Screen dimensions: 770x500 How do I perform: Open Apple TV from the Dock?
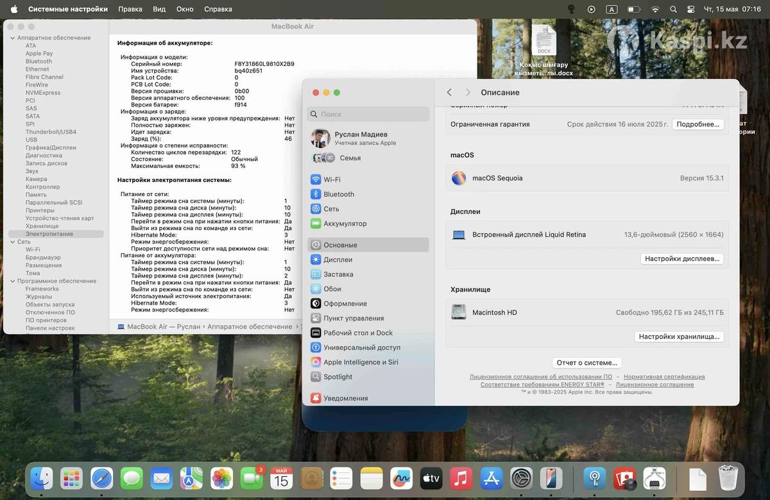click(x=431, y=478)
